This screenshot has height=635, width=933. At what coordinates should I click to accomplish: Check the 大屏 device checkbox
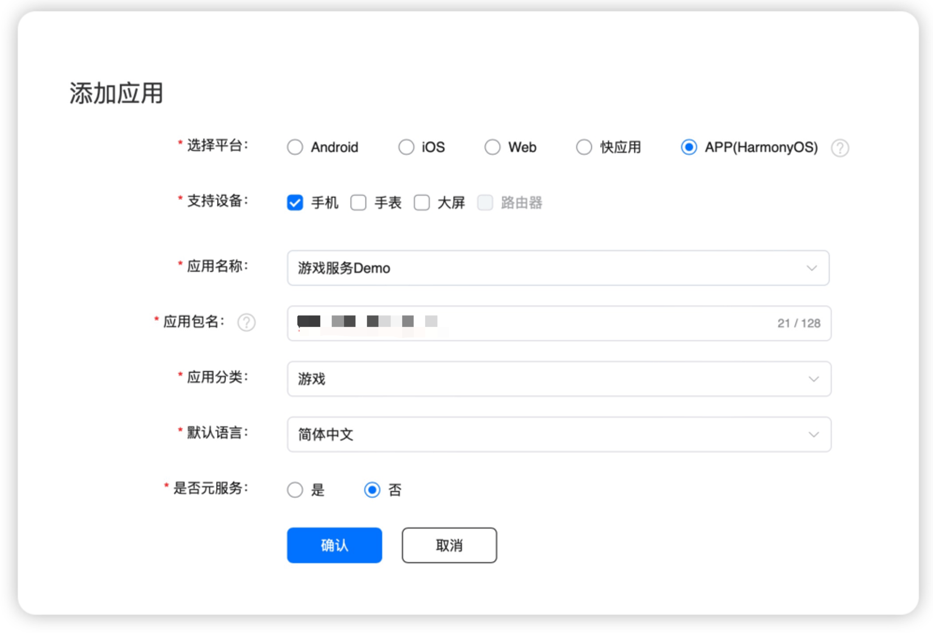pyautogui.click(x=421, y=203)
